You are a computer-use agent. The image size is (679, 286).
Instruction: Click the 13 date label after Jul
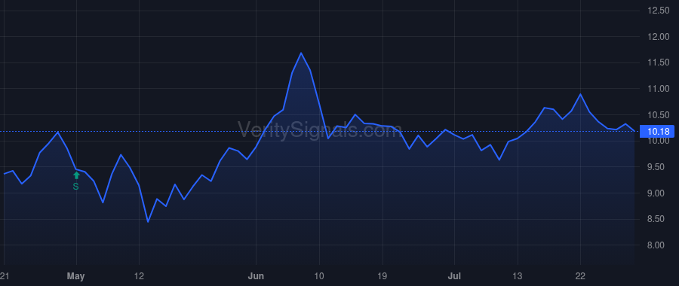click(x=518, y=276)
